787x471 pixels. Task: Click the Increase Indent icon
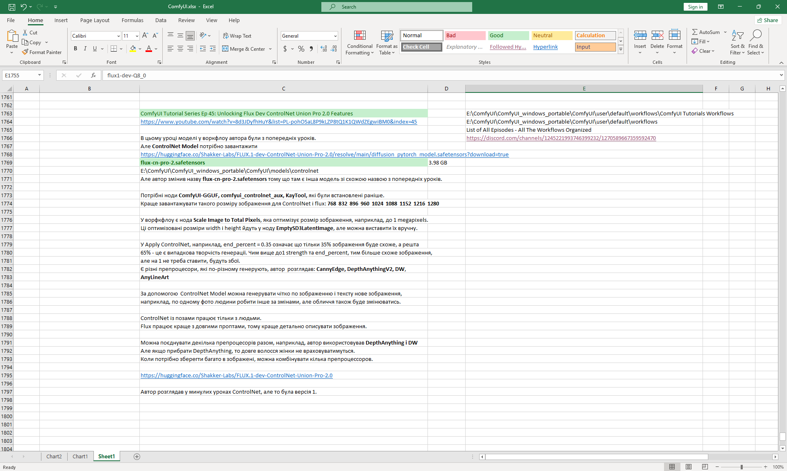click(x=212, y=49)
